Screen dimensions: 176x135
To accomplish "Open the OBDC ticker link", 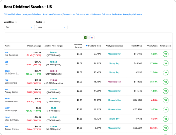I will [7, 117].
